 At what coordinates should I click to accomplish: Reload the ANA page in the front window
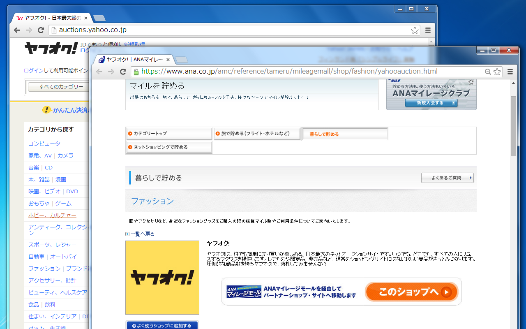pos(123,72)
